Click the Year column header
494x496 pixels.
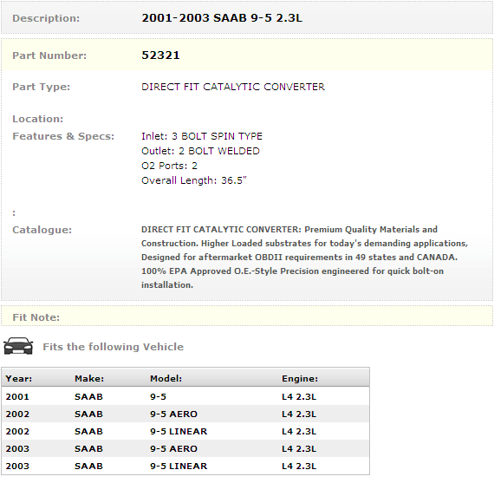pyautogui.click(x=19, y=379)
